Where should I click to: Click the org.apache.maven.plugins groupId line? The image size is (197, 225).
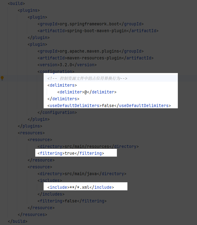point(91,51)
